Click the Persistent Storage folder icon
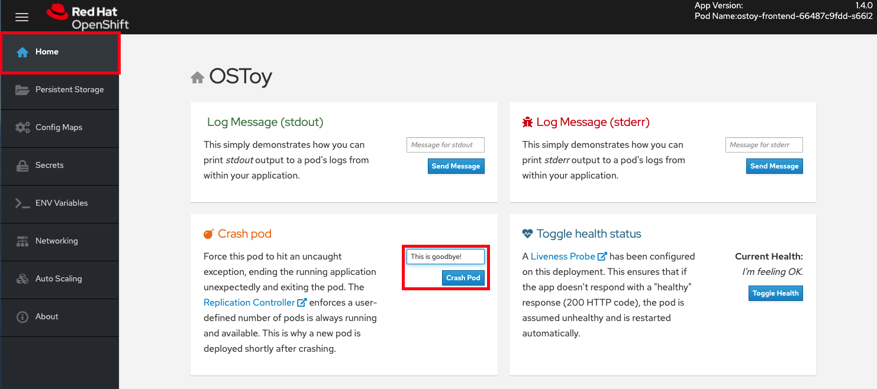The image size is (877, 389). pyautogui.click(x=22, y=90)
